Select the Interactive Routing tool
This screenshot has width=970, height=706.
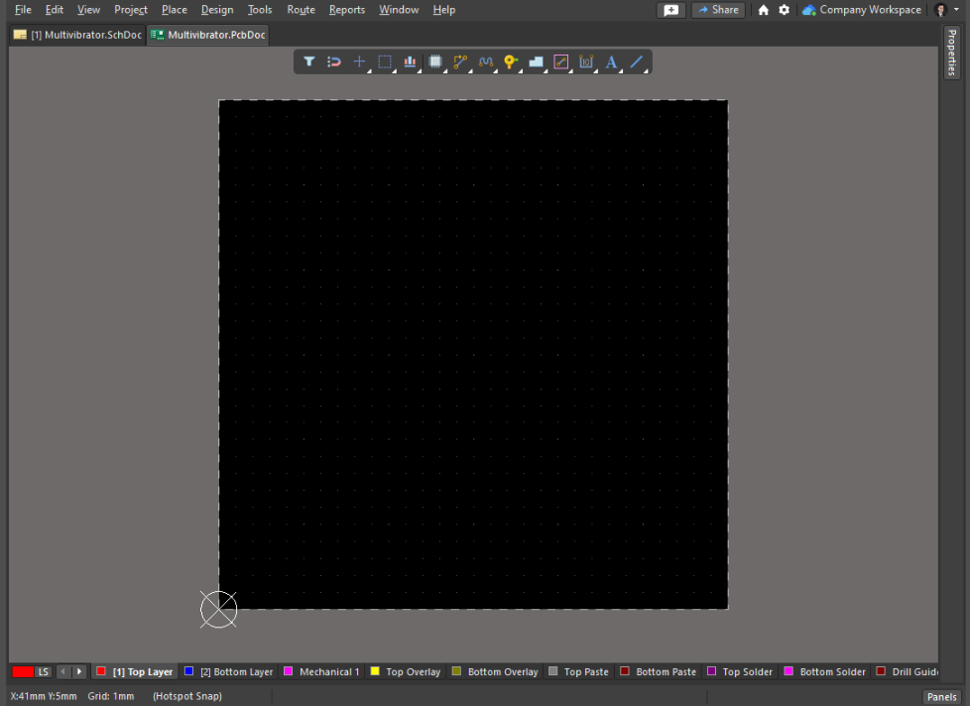[460, 61]
